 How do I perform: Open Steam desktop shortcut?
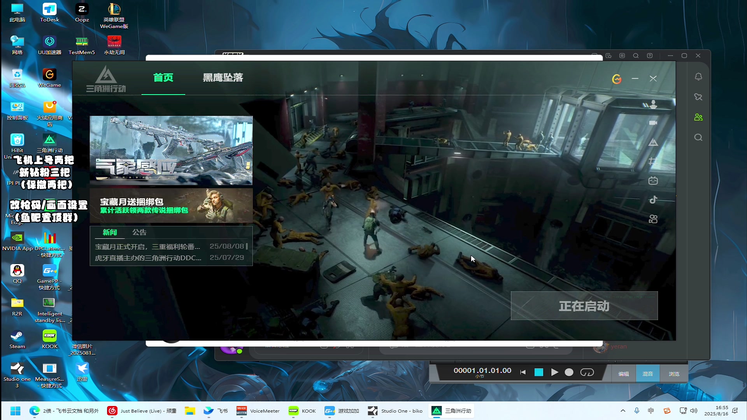[x=17, y=339]
